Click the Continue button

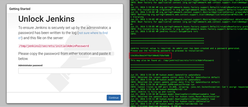113,98
